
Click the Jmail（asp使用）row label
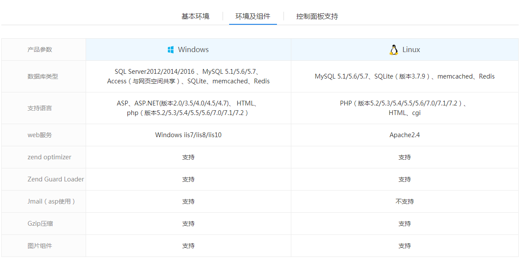pos(51,201)
